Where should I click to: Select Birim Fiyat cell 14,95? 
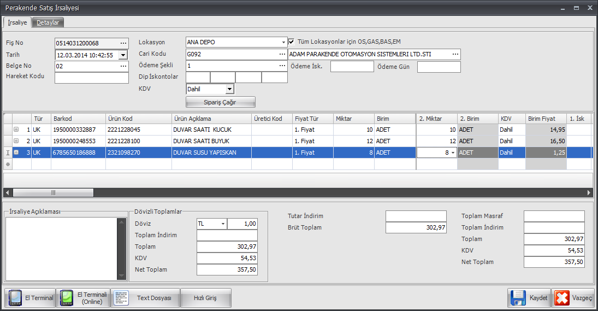click(x=546, y=130)
